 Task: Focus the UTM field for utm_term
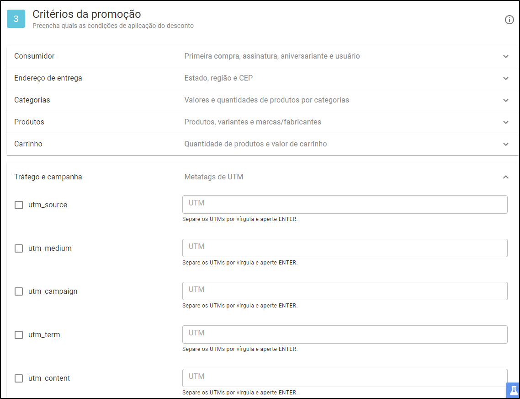[x=345, y=334]
